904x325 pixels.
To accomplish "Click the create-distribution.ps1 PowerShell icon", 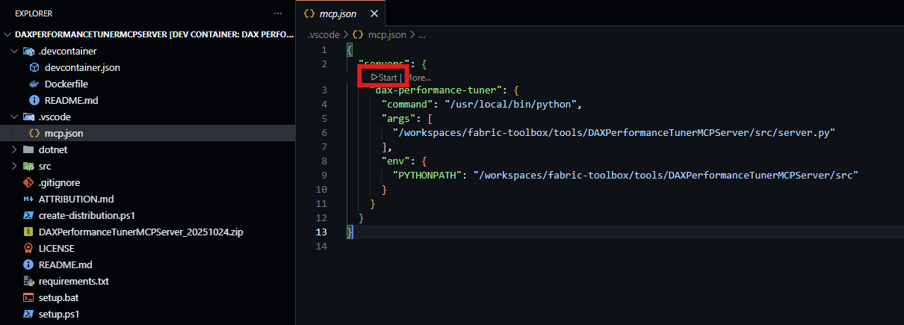I will 28,215.
